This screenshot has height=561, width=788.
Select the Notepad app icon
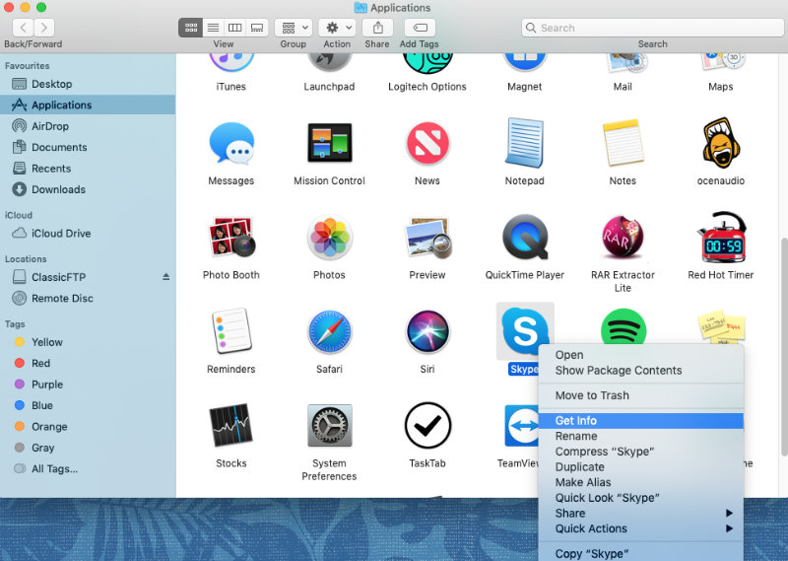[525, 142]
